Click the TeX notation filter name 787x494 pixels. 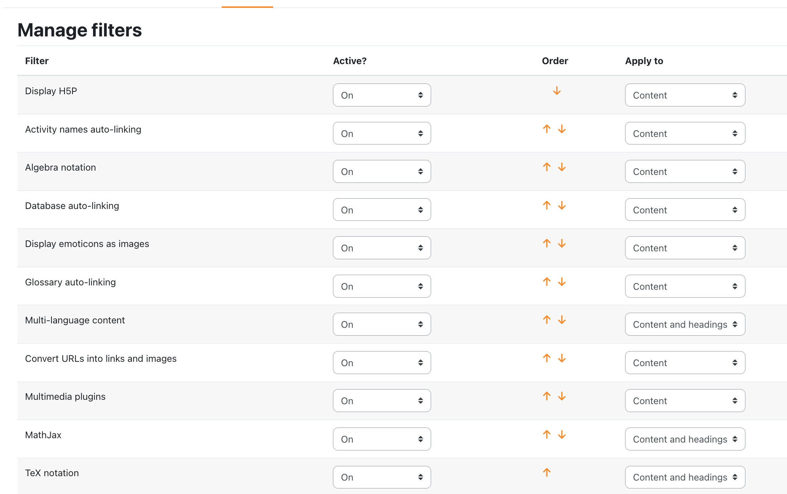point(52,473)
